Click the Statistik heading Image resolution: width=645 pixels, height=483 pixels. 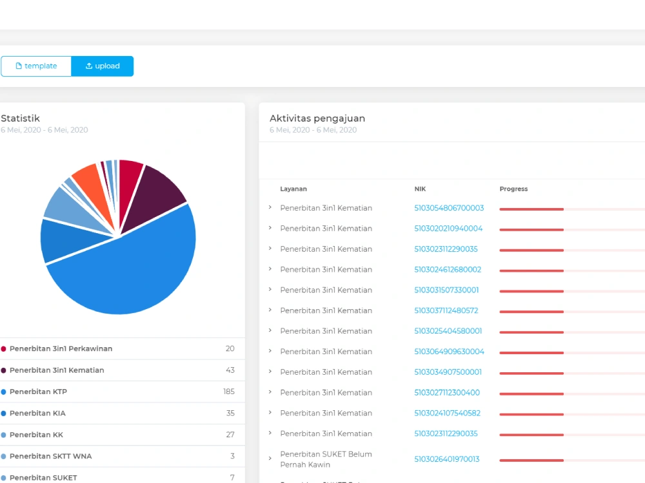[20, 118]
